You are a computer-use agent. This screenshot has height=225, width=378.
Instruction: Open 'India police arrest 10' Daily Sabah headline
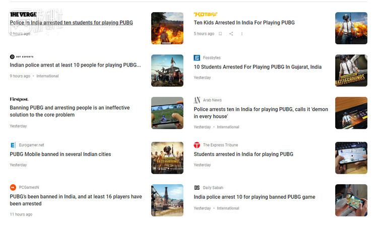click(254, 197)
